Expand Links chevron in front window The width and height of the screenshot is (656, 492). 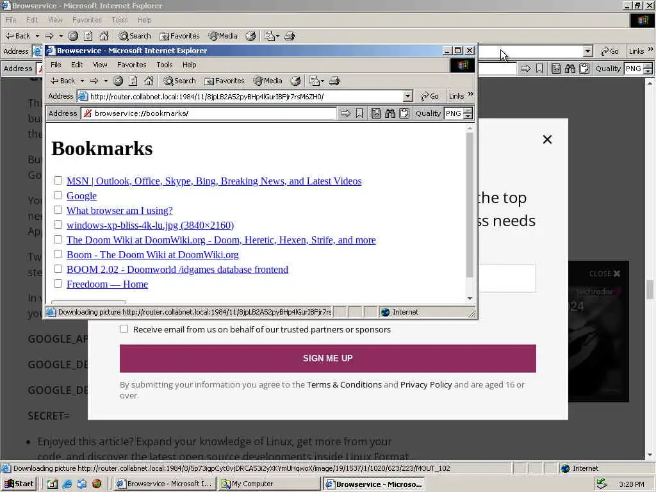pyautogui.click(x=471, y=95)
